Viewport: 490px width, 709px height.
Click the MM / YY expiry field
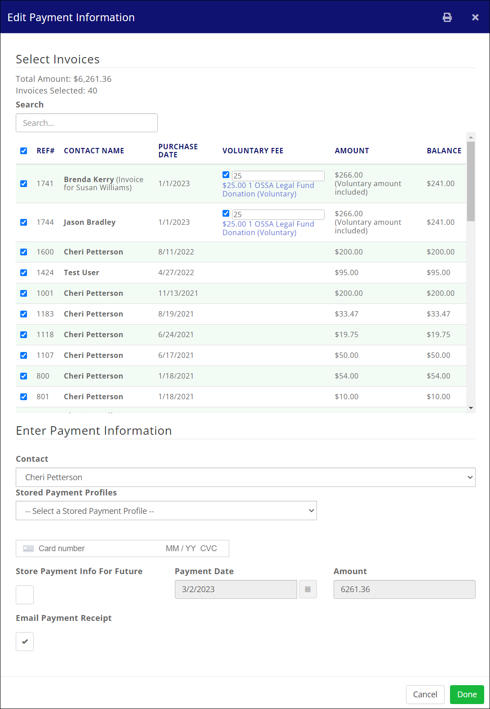pyautogui.click(x=181, y=548)
